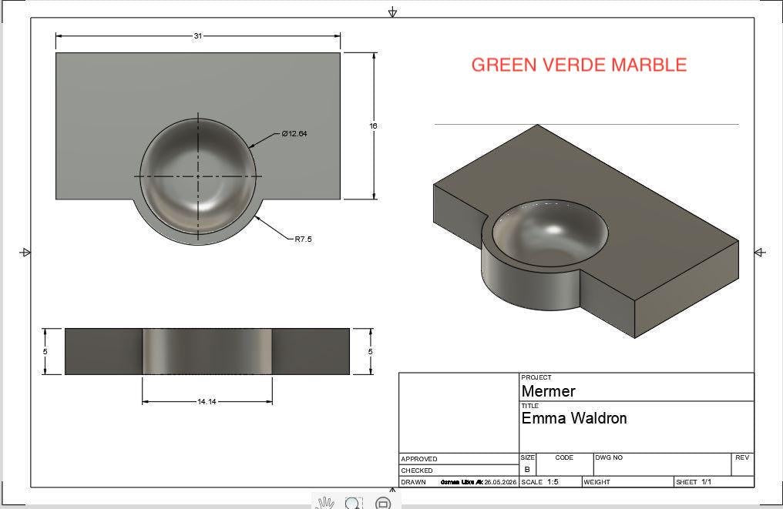
Task: Click the 14.14 dimension on front view
Action: [207, 401]
